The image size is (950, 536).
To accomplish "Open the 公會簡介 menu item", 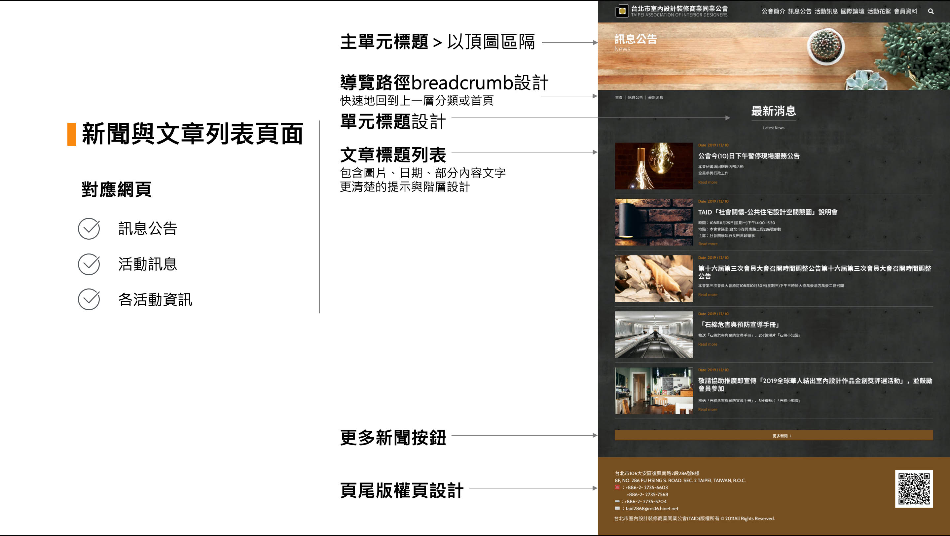I will 773,12.
